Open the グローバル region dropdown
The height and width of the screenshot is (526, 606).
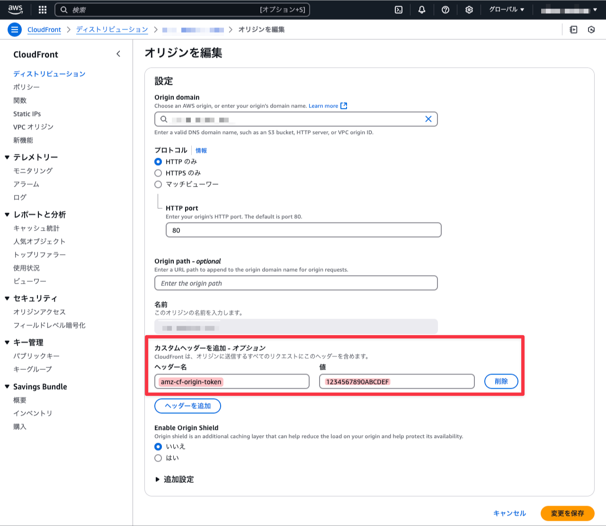click(507, 9)
